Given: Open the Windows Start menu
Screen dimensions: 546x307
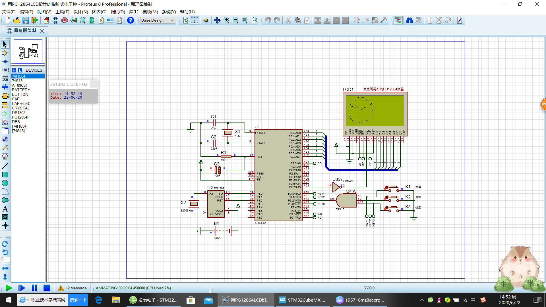Looking at the screenshot, I should [x=8, y=300].
